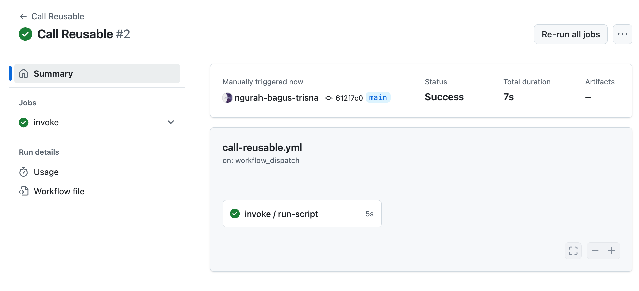This screenshot has height=291, width=639.
Task: Open the main branch link
Action: pos(378,98)
